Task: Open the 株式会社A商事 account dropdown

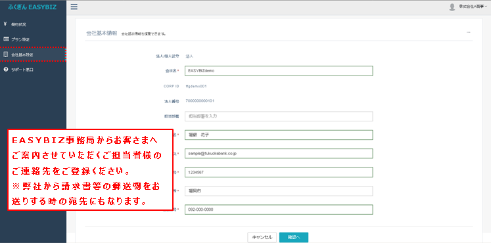Action: point(473,7)
